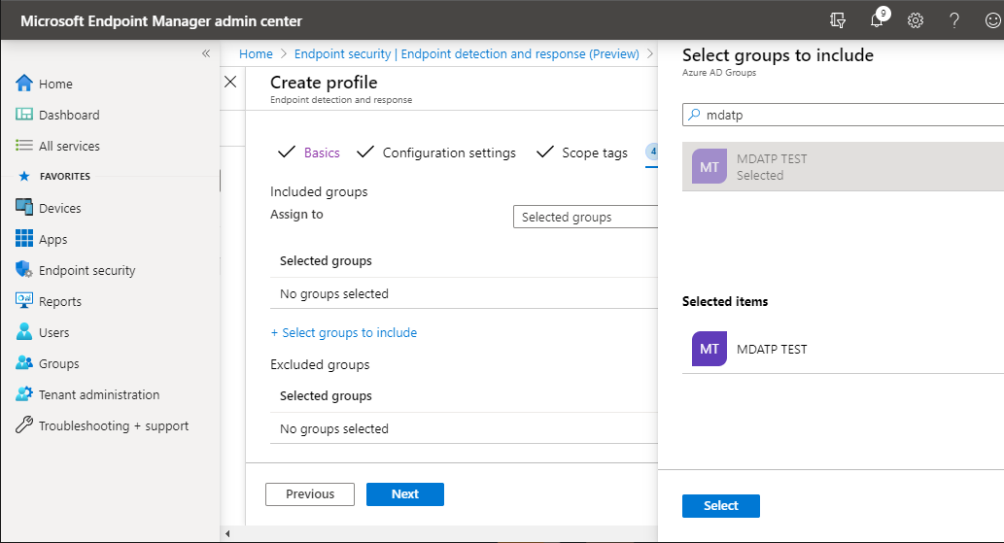Switch to Configuration settings step tab
This screenshot has height=543, width=1004.
coord(449,153)
